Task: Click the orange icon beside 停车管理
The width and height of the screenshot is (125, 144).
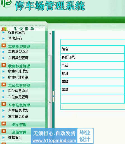Action: point(4,124)
